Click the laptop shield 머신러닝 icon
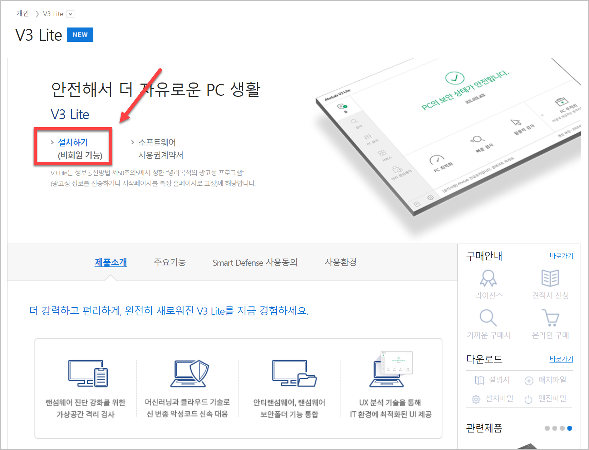Viewport: 589px width, 450px height. (x=190, y=373)
